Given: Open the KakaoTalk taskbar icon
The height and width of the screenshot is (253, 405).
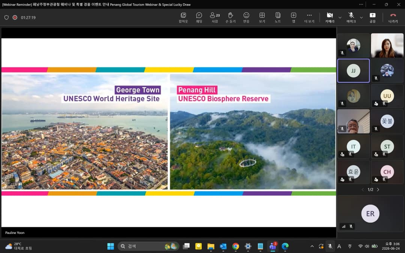Looking at the screenshot, I should click(198, 246).
